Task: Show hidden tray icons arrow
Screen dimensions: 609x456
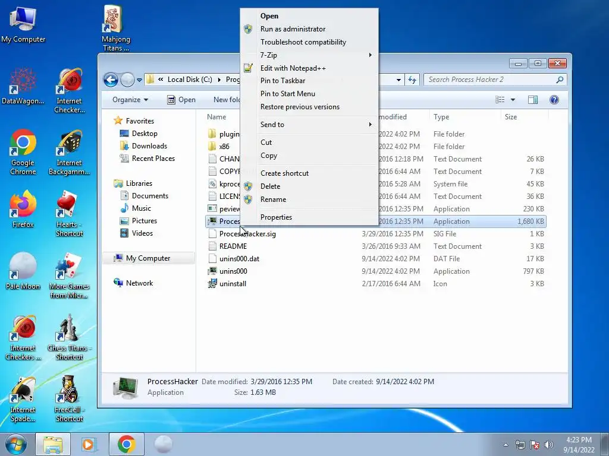Action: [506, 445]
